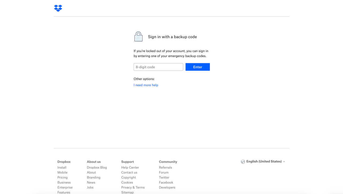Click the Referrals link under Community

pyautogui.click(x=165, y=167)
